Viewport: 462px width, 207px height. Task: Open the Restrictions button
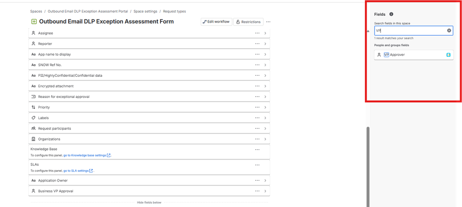click(248, 22)
